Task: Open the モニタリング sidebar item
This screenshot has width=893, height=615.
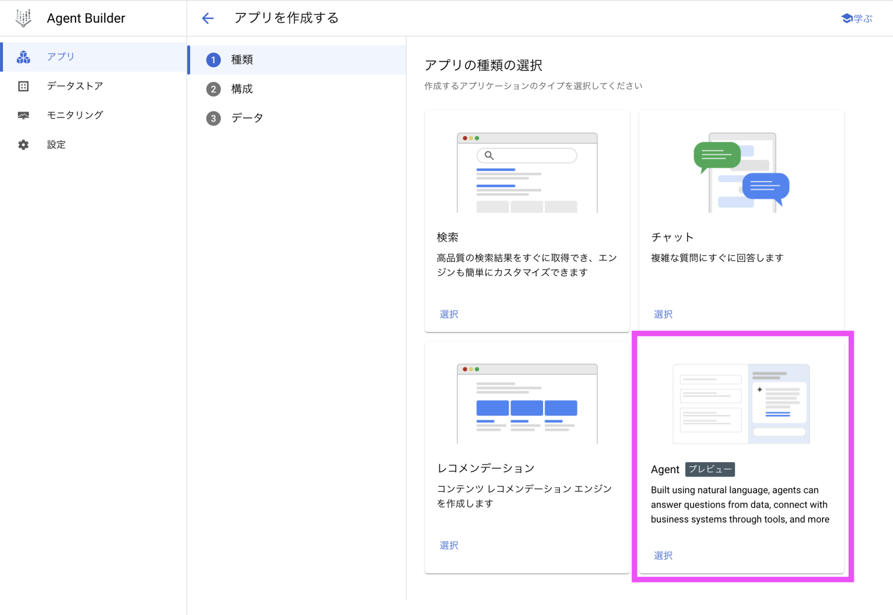Action: (75, 115)
